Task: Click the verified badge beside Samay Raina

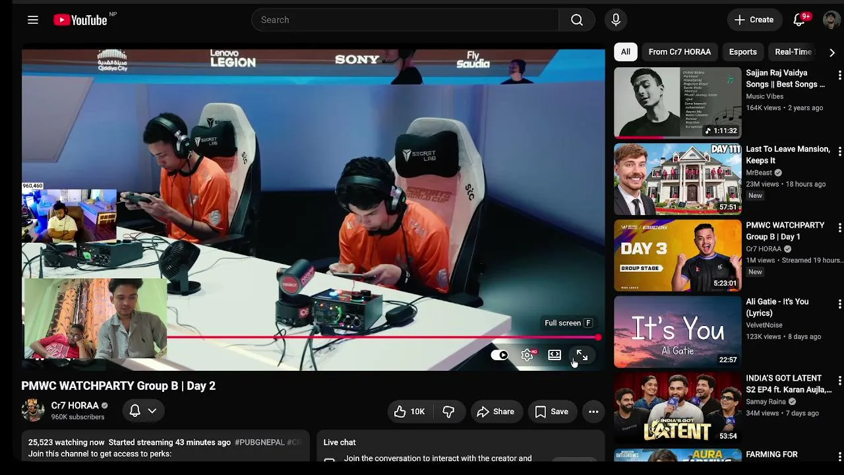Action: [792, 402]
